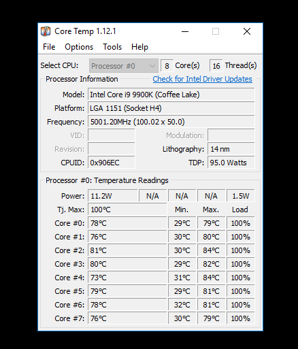This screenshot has height=349, width=298.
Task: Click Core #4 minimum temperature 31°C
Action: tap(182, 278)
